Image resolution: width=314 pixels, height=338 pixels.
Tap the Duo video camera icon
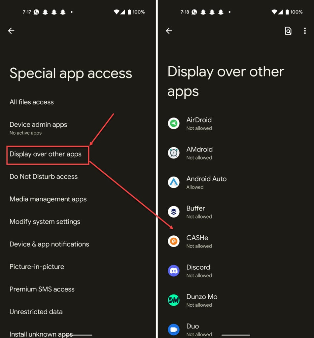point(174,330)
